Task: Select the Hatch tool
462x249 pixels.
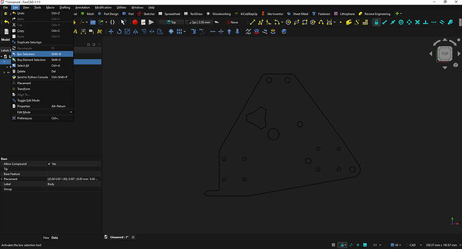Action: pos(365,22)
